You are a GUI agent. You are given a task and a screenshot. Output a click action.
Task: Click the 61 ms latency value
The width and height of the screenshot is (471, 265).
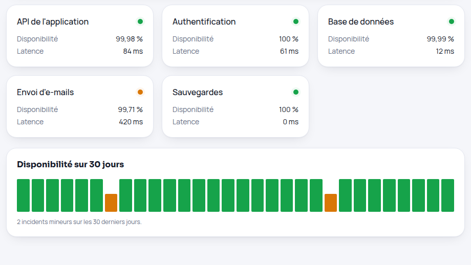click(289, 51)
